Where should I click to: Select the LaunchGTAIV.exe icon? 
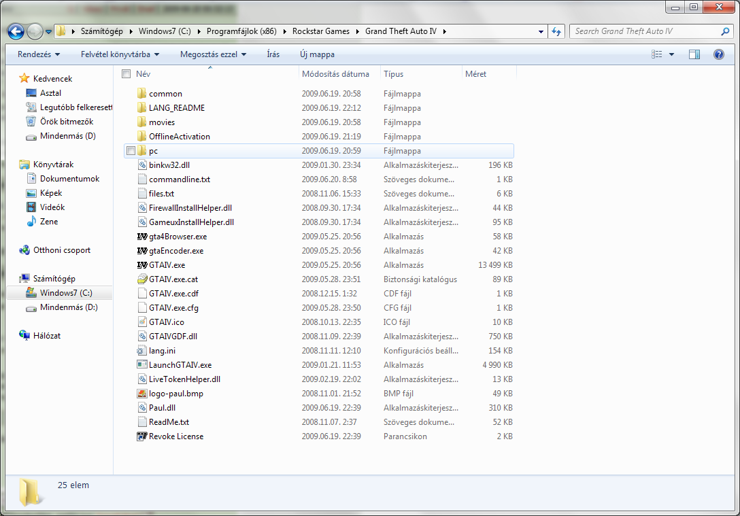tap(142, 364)
